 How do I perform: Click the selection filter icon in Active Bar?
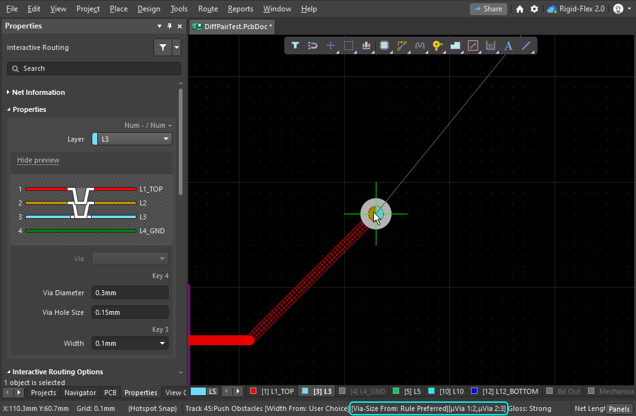[295, 46]
